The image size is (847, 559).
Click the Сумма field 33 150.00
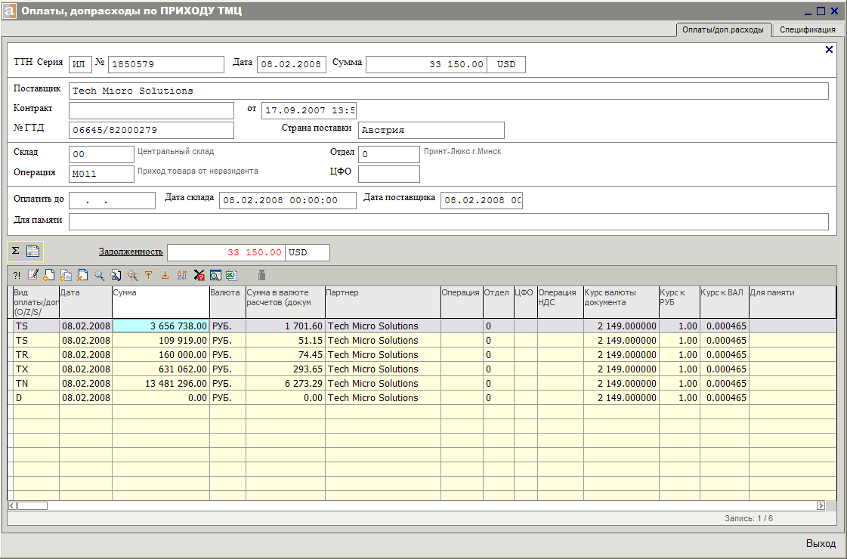(x=426, y=64)
